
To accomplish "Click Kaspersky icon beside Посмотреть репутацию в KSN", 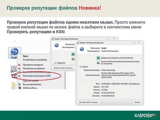I will [x=19, y=76].
